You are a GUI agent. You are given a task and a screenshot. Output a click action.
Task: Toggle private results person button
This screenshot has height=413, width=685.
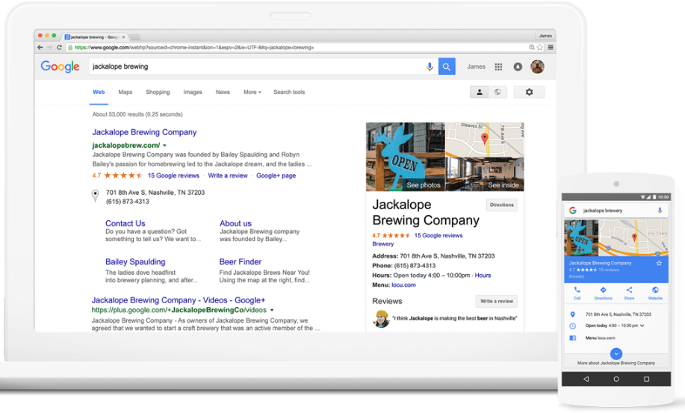pos(480,92)
